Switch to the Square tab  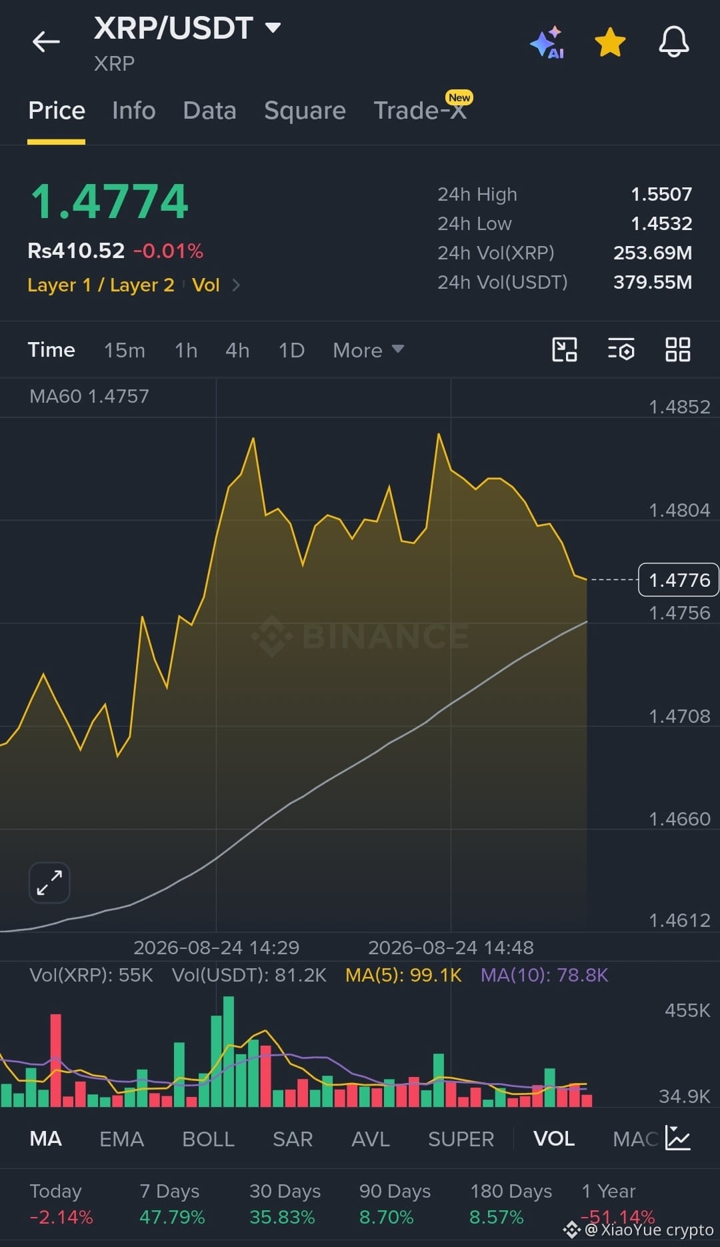click(305, 111)
